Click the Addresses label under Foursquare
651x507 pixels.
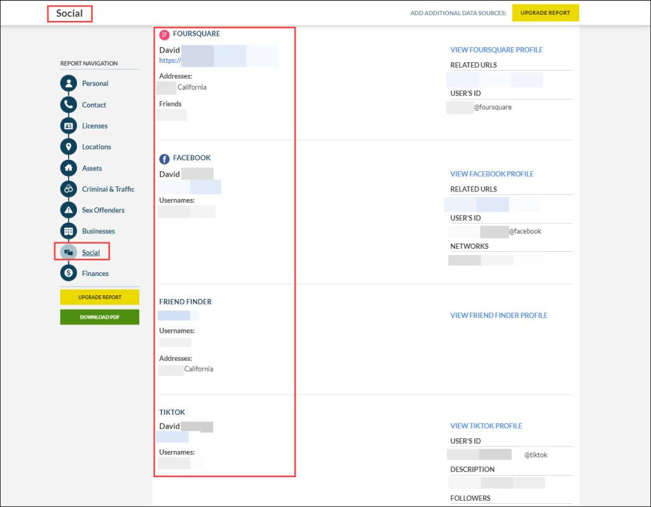[175, 76]
